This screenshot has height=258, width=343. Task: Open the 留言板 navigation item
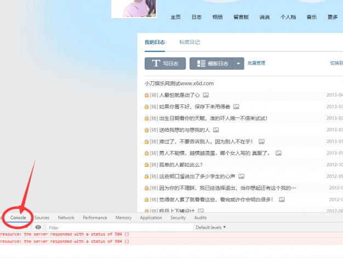click(x=241, y=17)
